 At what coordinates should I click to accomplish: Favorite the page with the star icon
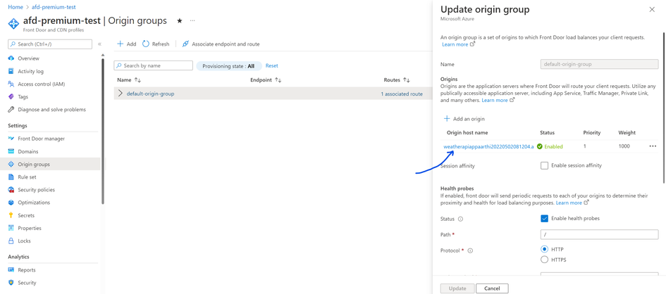(x=179, y=21)
